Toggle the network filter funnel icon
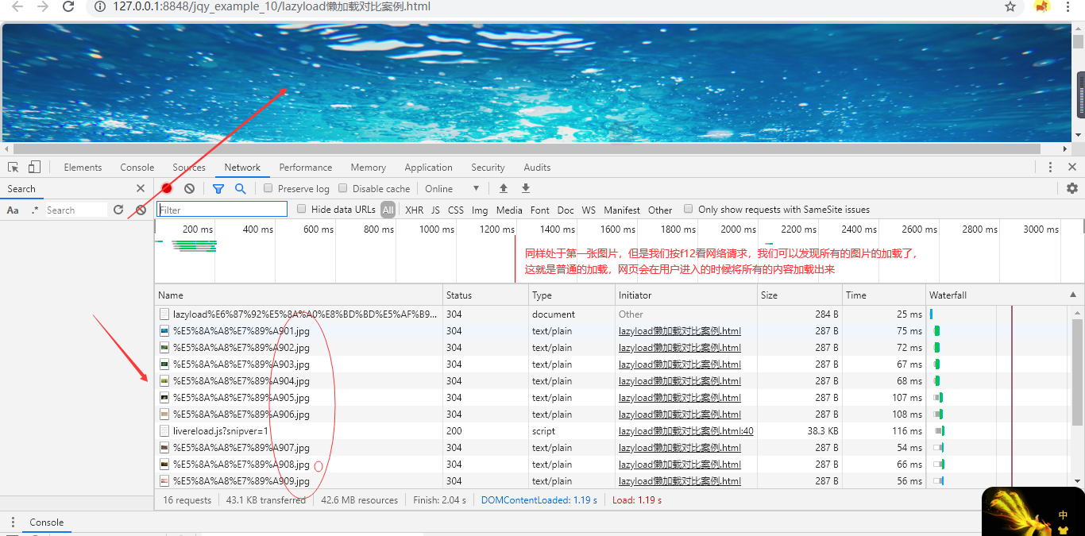Image resolution: width=1085 pixels, height=536 pixels. (218, 189)
